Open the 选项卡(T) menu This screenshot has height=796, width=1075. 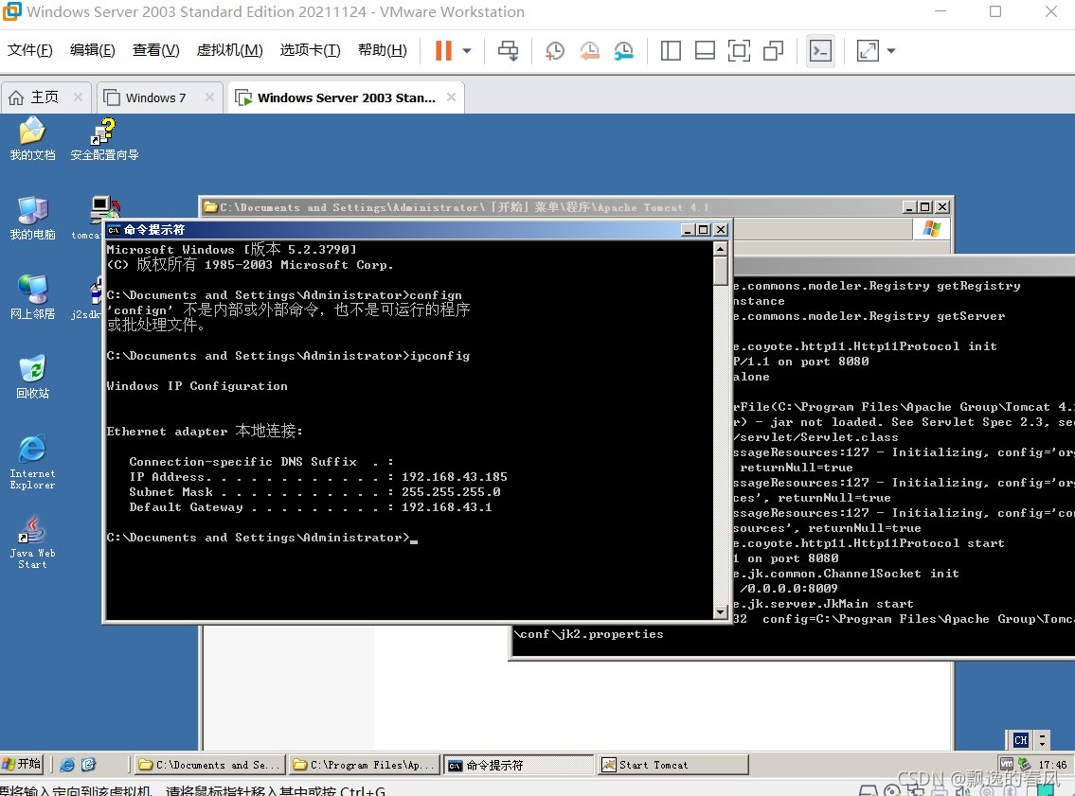tap(310, 50)
